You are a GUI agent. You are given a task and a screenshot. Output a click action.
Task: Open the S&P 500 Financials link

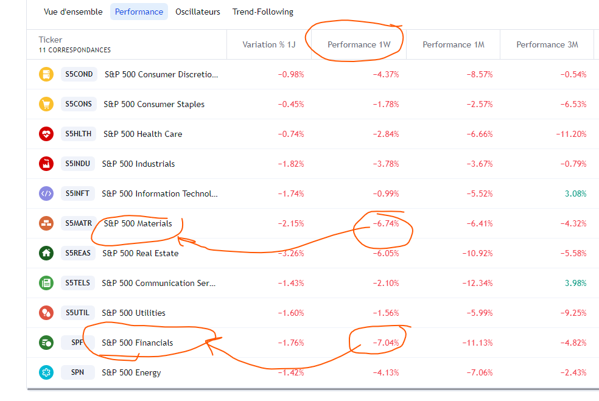click(x=138, y=343)
